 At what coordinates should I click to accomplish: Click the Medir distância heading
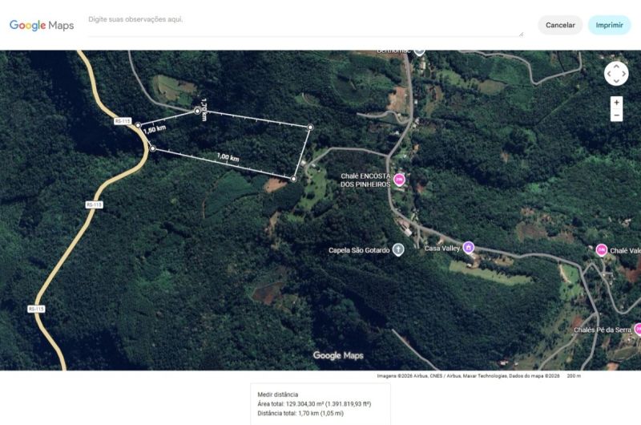click(x=277, y=395)
